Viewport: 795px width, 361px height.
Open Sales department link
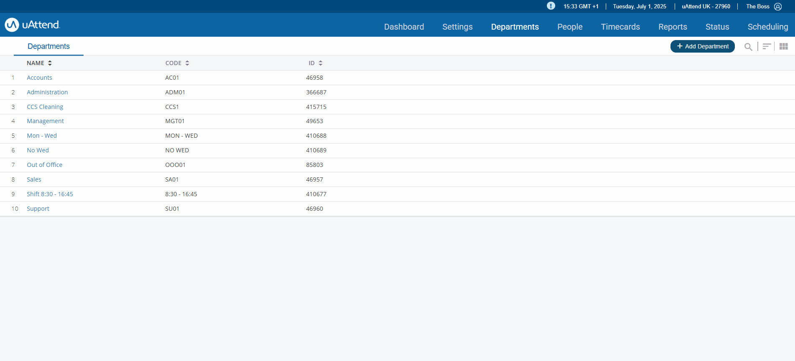34,179
